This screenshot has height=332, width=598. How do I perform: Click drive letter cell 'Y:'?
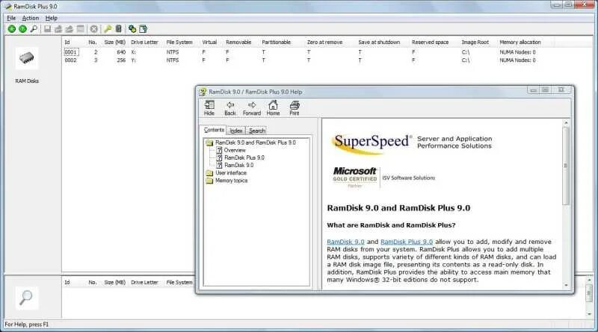(134, 60)
